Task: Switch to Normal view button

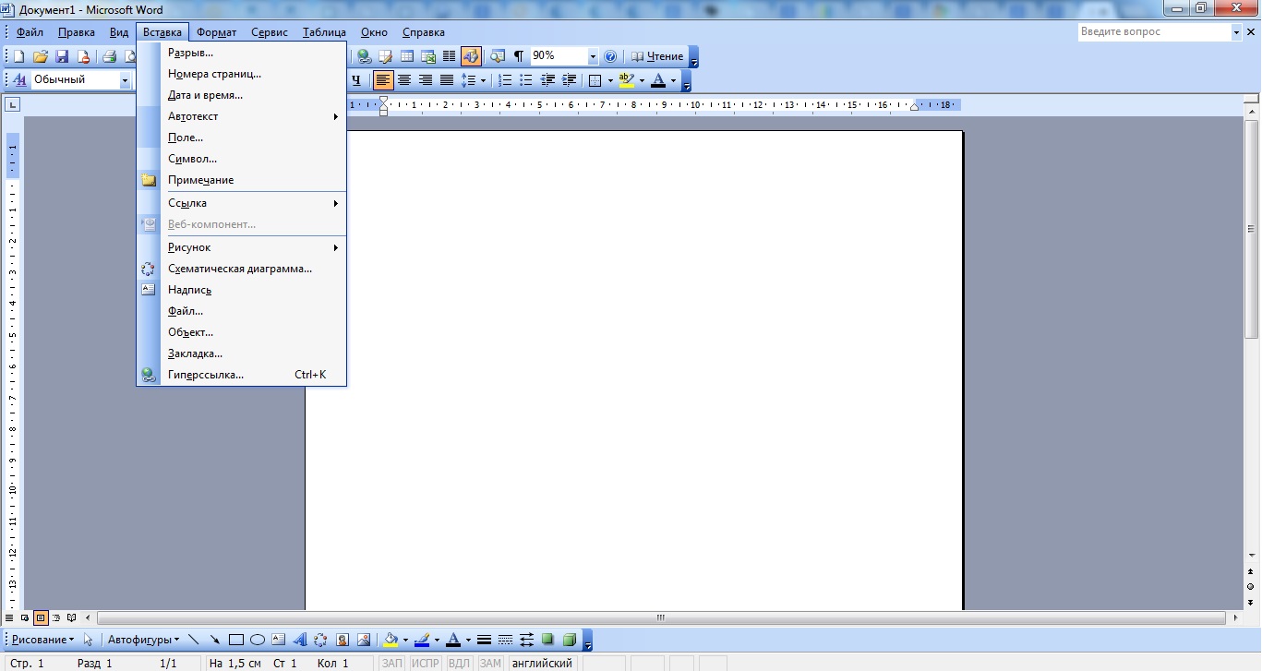Action: pos(10,617)
